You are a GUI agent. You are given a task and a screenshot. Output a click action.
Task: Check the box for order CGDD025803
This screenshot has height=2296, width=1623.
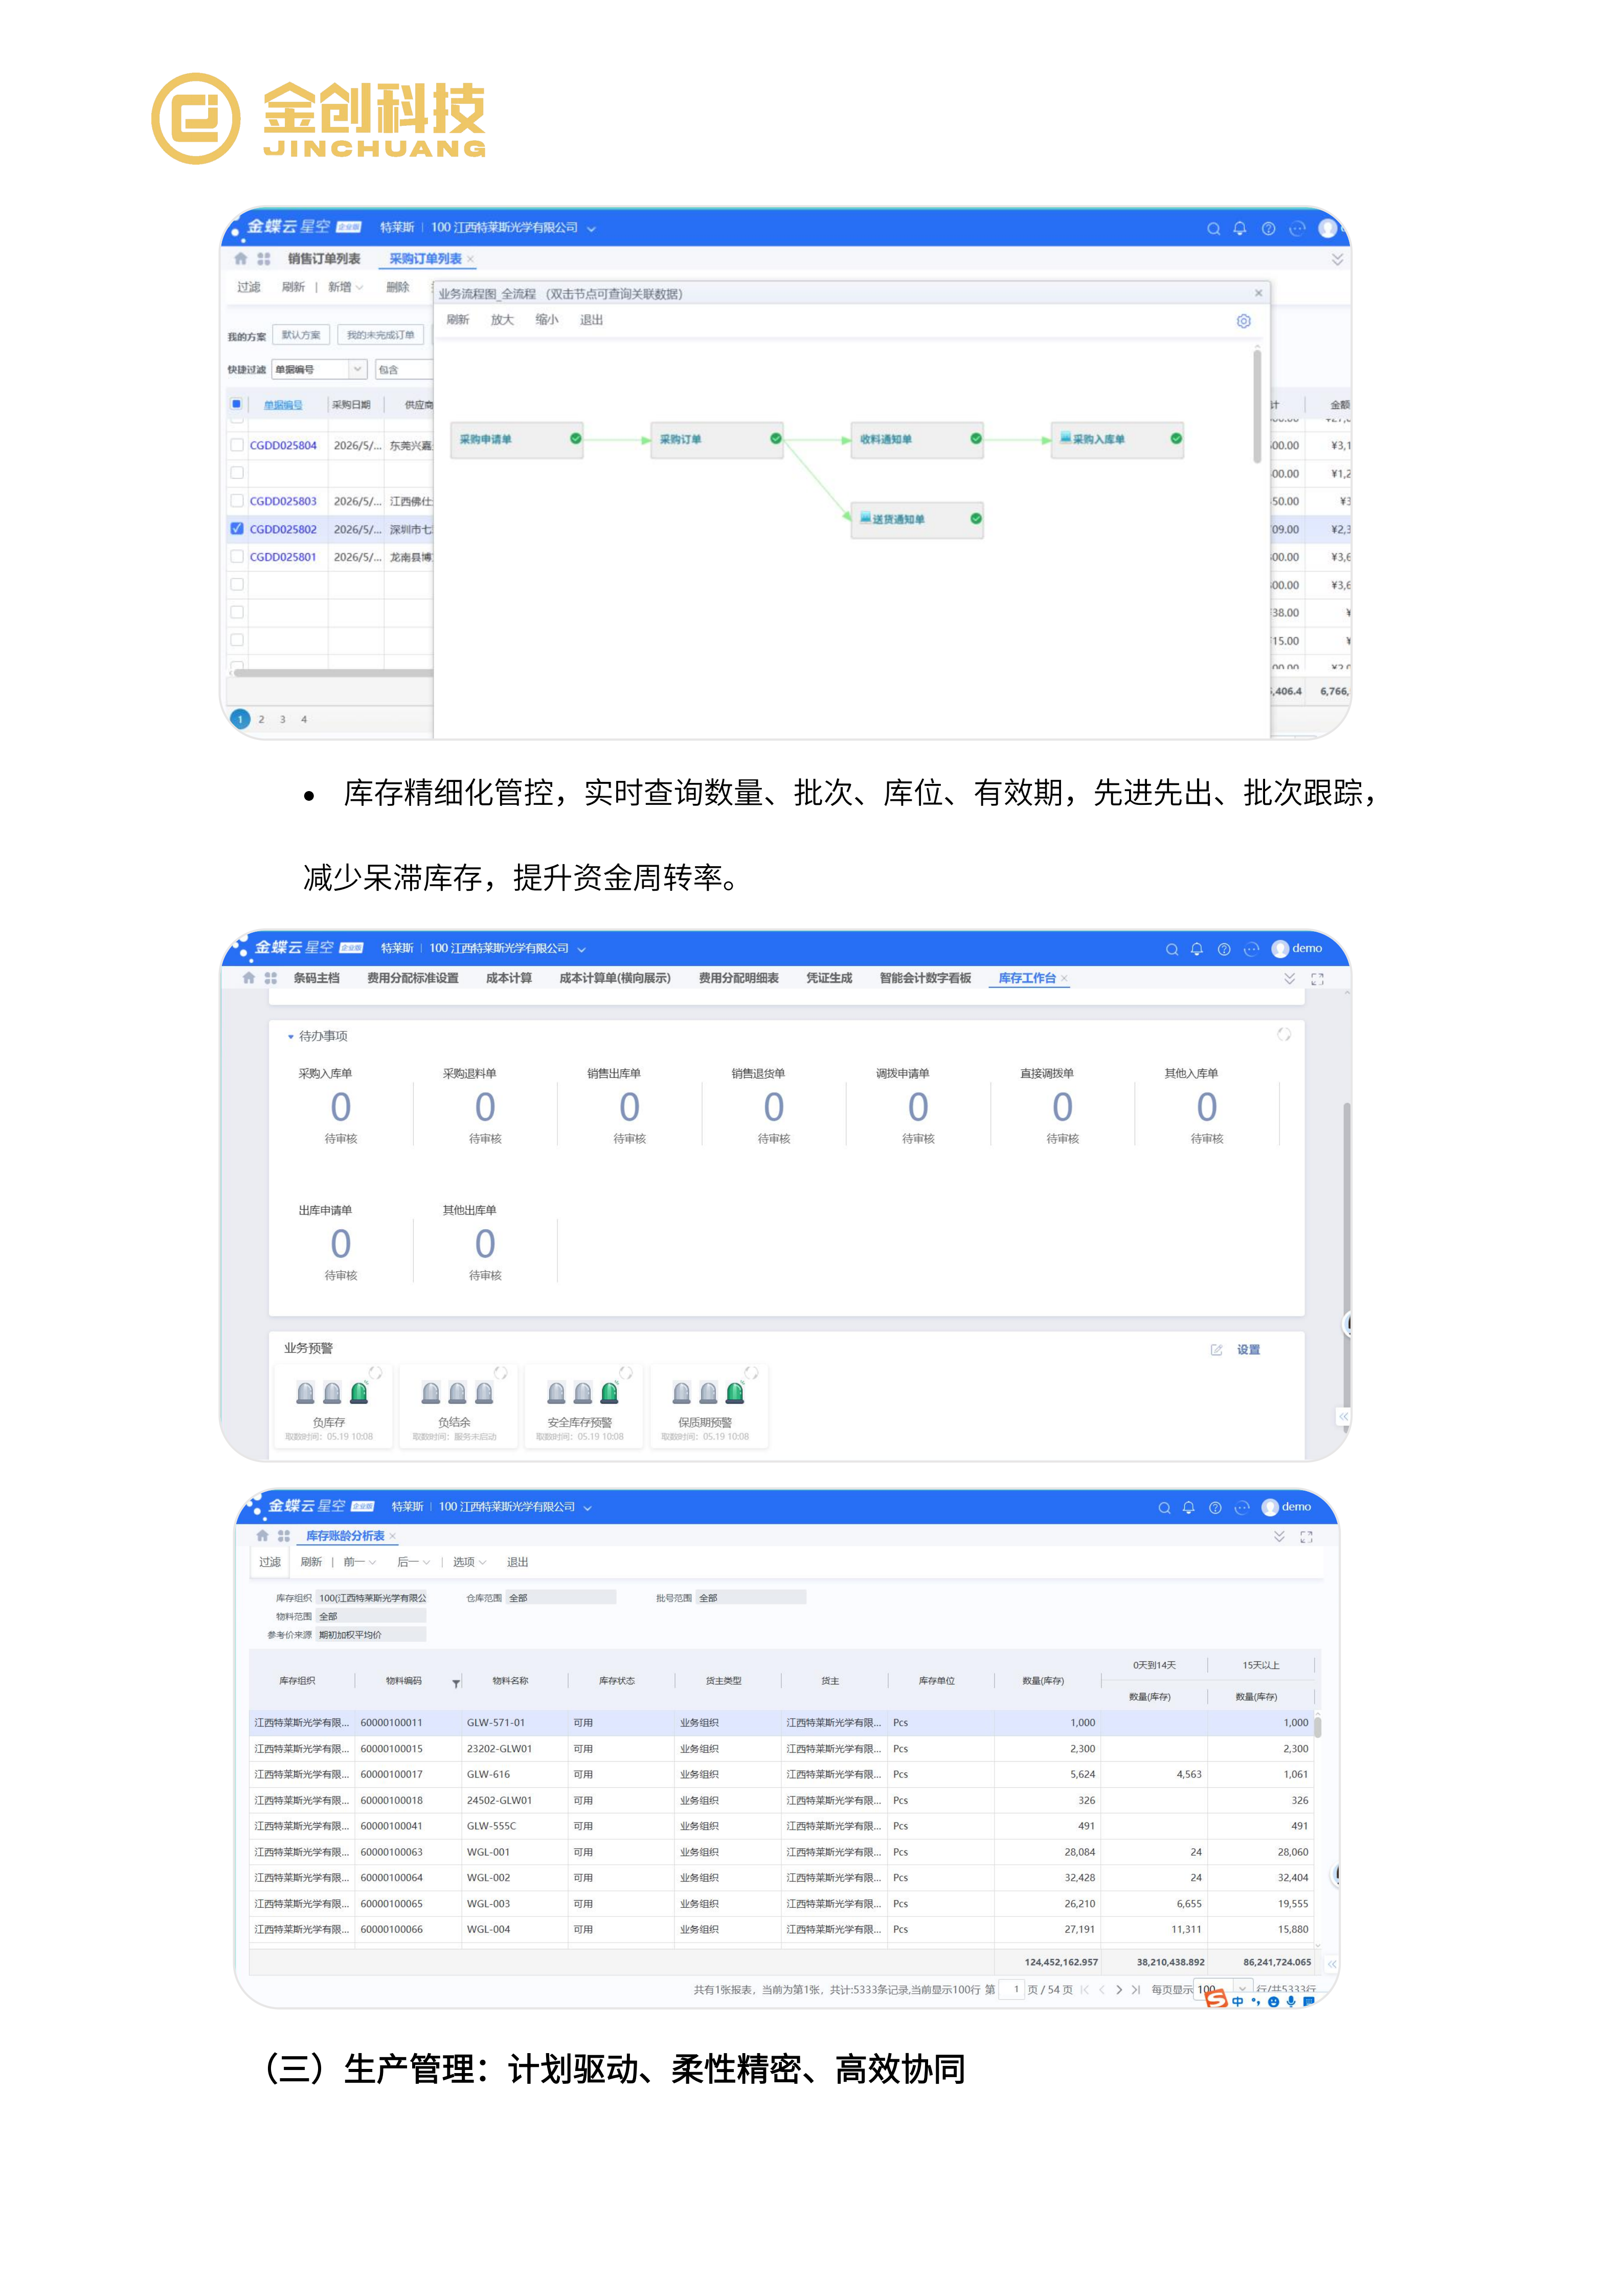click(237, 501)
